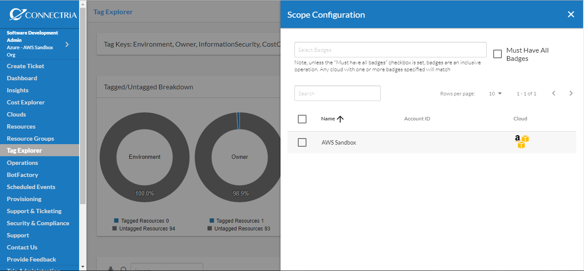Navigate to Clouds
584x271 pixels.
tap(16, 114)
